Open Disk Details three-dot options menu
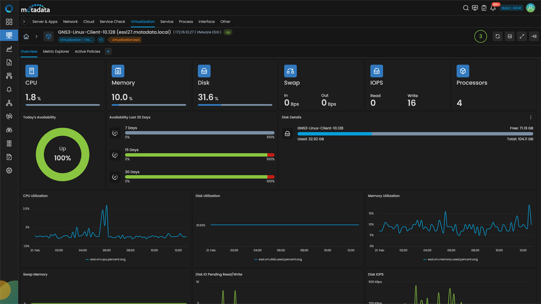541x304 pixels. coord(531,117)
